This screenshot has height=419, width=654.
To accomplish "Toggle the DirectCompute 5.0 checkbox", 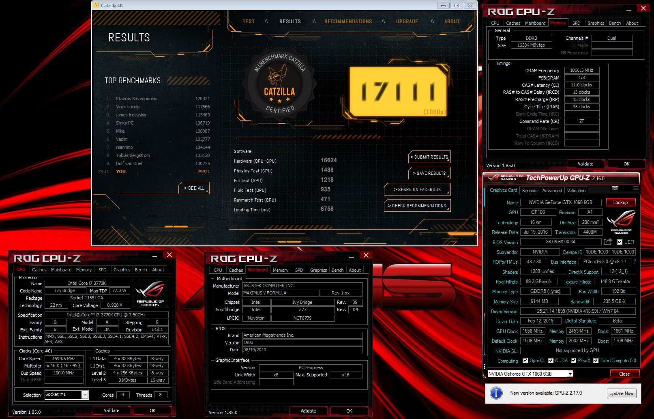I will (596, 361).
